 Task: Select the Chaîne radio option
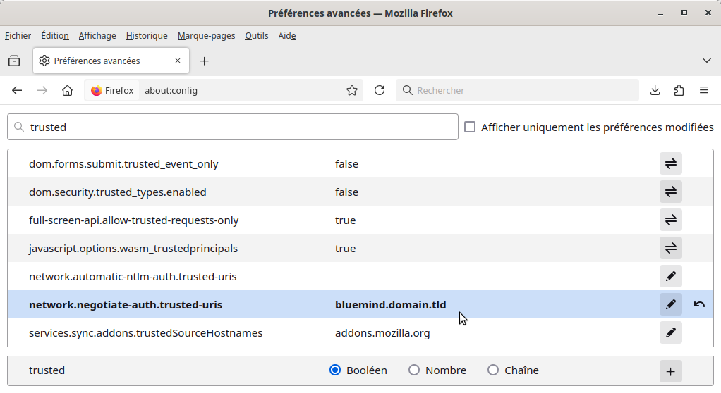click(x=493, y=370)
